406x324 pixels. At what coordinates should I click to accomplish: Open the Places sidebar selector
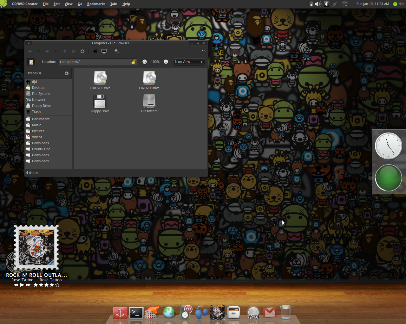[x=35, y=73]
